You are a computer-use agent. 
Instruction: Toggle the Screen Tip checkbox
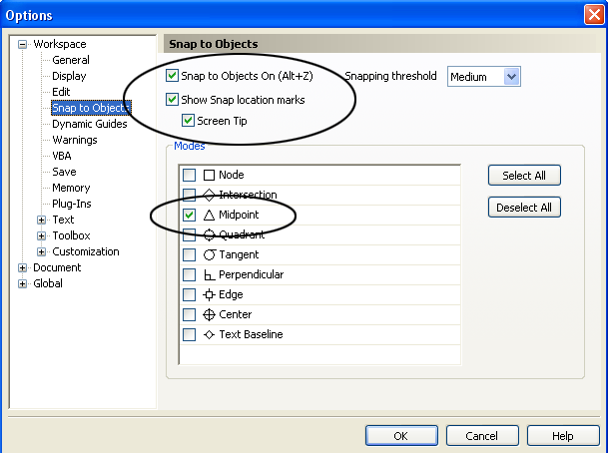188,121
